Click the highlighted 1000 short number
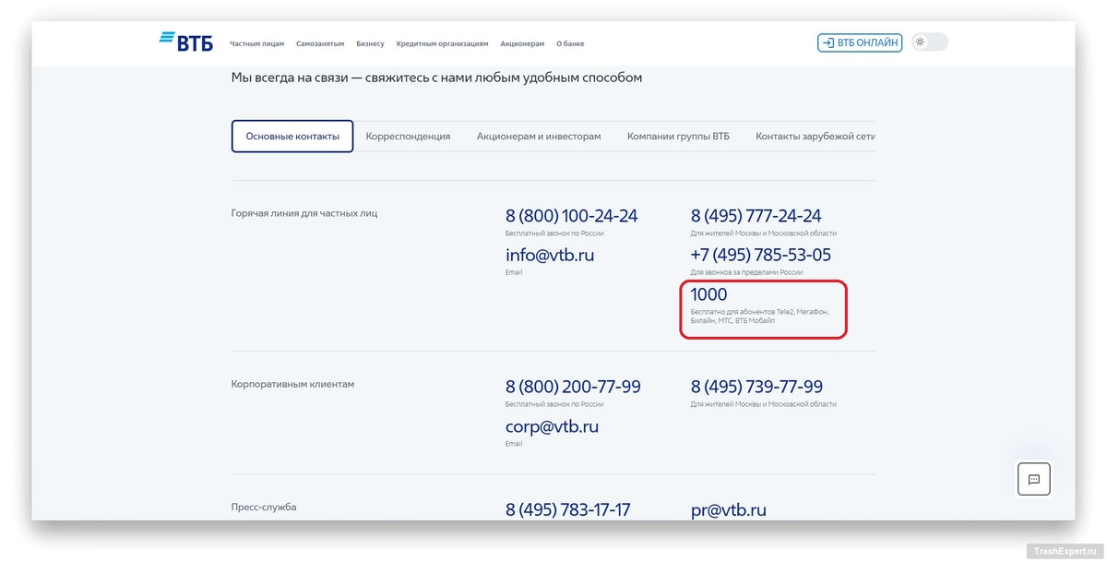The image size is (1107, 562). point(708,294)
